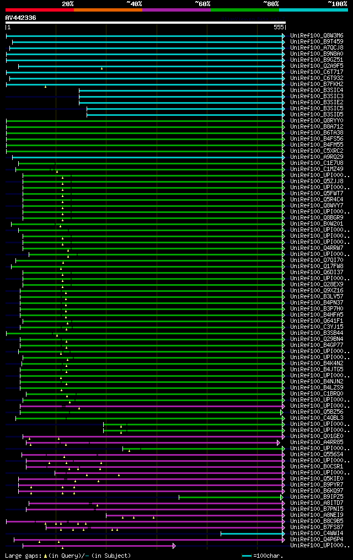The width and height of the screenshot is (353, 560).
Task: Open hit UniRef100_B4PN37
Action: click(x=317, y=303)
